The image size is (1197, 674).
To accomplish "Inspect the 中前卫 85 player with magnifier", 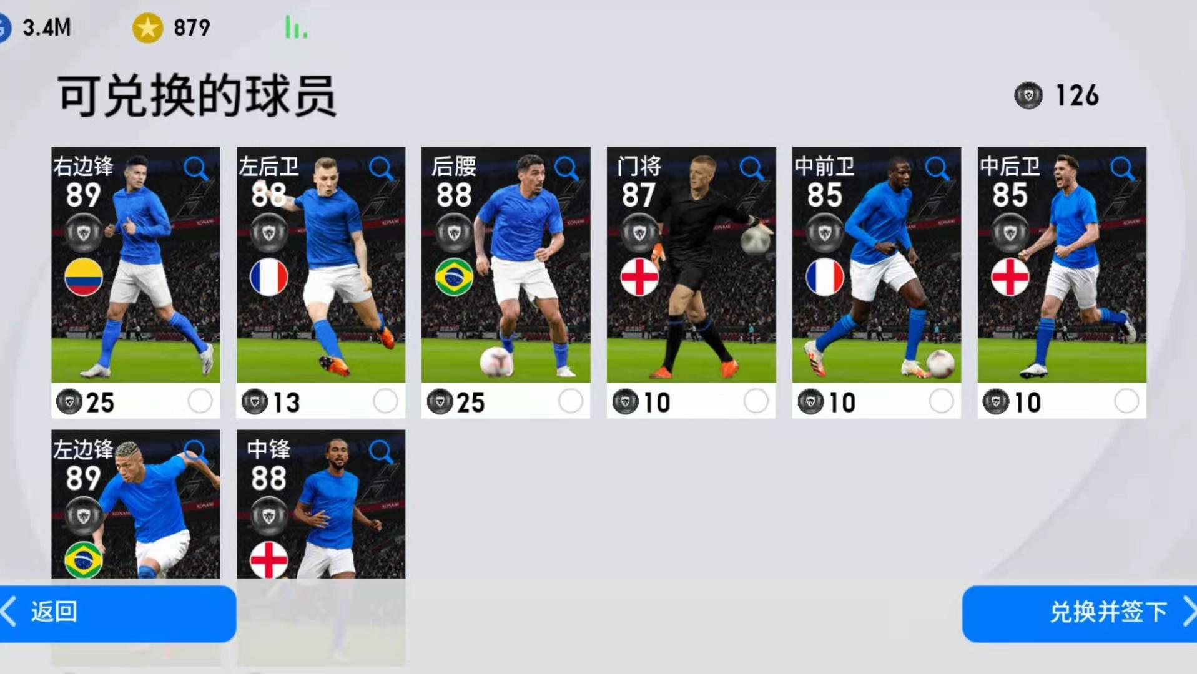I will click(x=937, y=168).
